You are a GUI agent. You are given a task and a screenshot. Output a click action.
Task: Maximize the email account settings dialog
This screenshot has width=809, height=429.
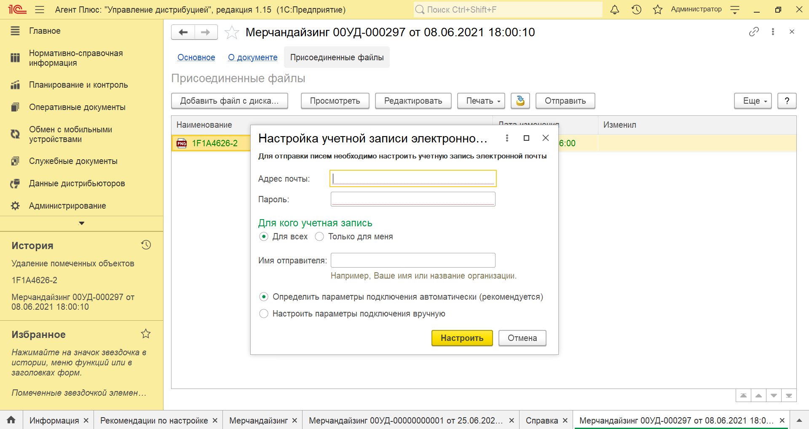point(526,138)
